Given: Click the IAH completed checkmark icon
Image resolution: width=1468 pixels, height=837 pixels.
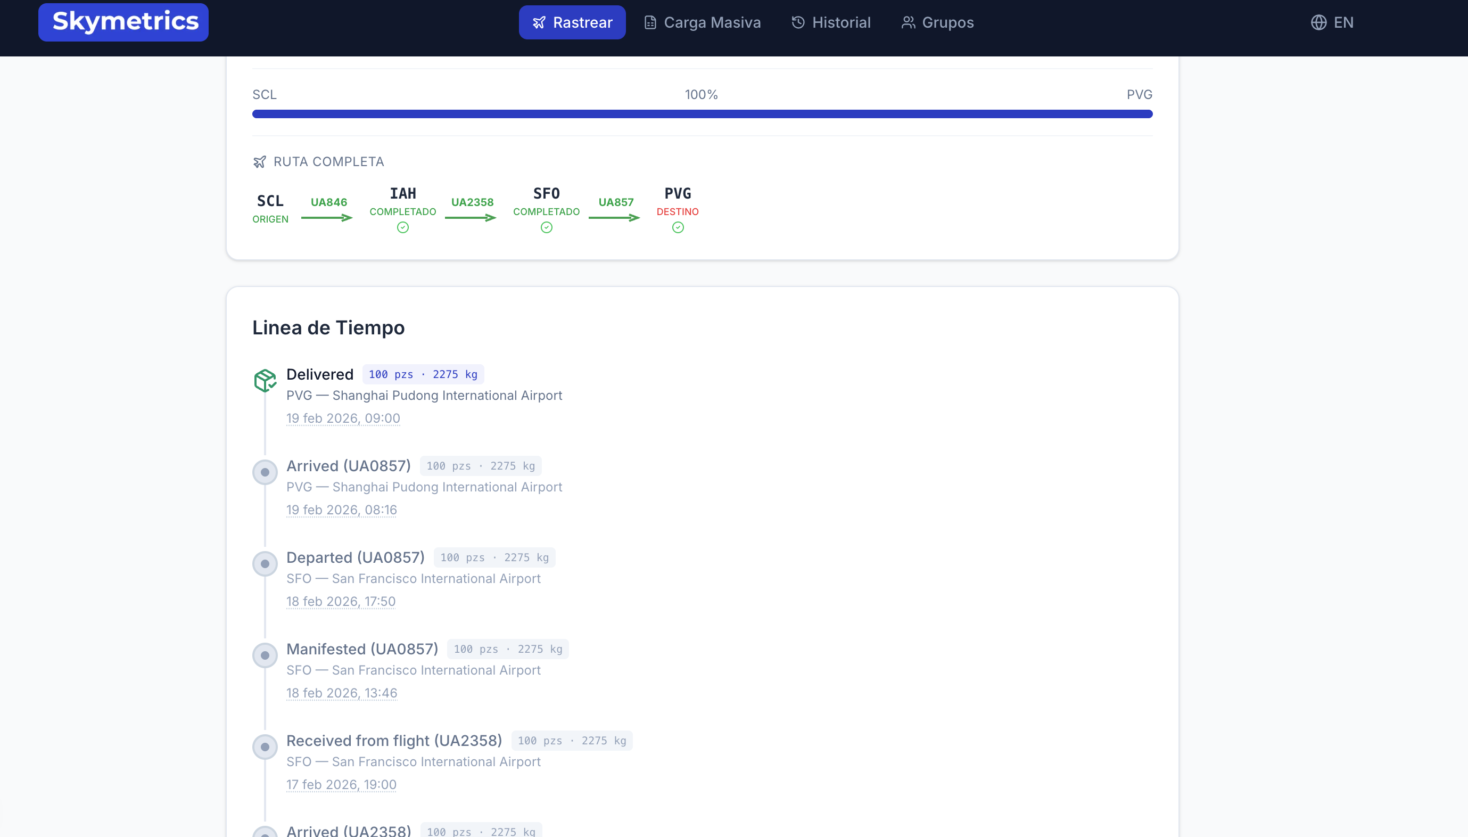Looking at the screenshot, I should 403,228.
